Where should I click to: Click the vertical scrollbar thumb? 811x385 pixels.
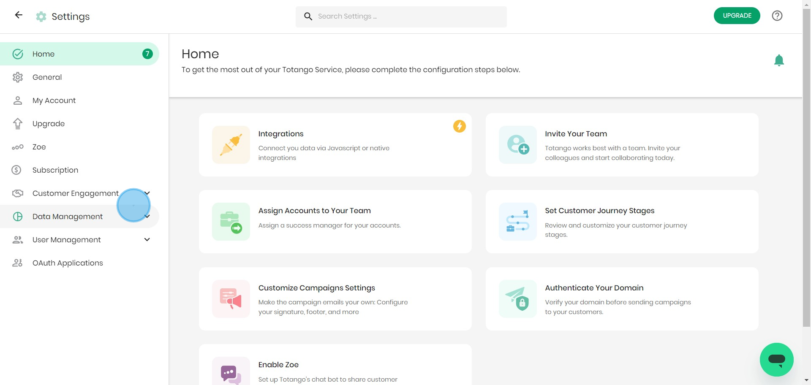click(x=807, y=168)
